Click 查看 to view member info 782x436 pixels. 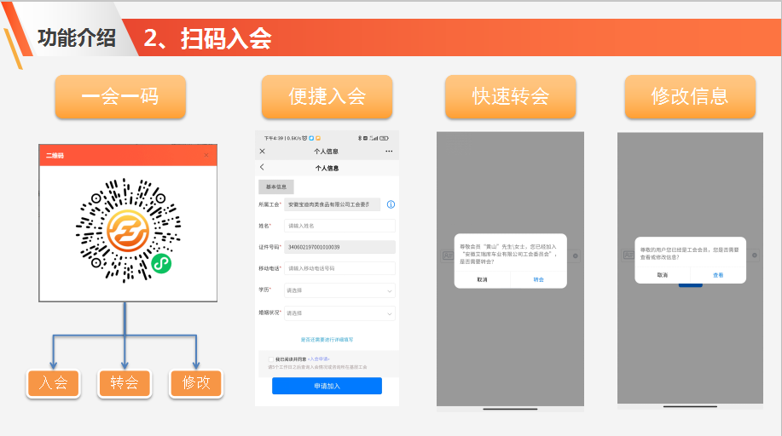coord(718,275)
